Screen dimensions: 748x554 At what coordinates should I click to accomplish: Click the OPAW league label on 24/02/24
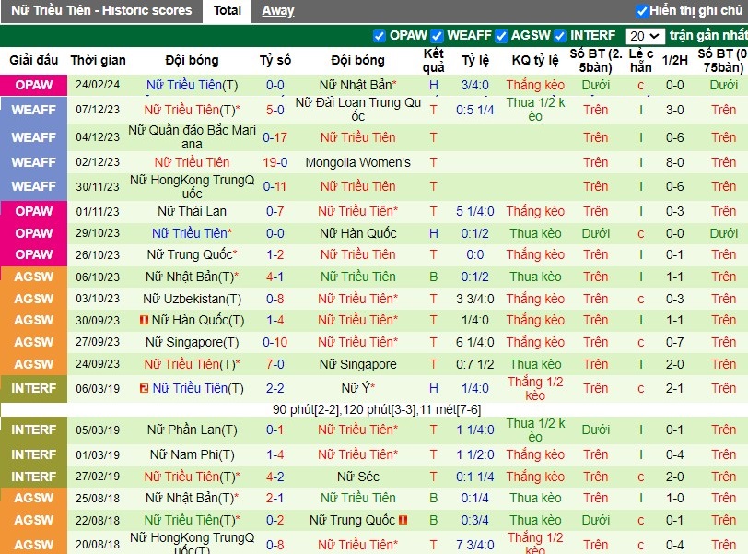(x=34, y=86)
